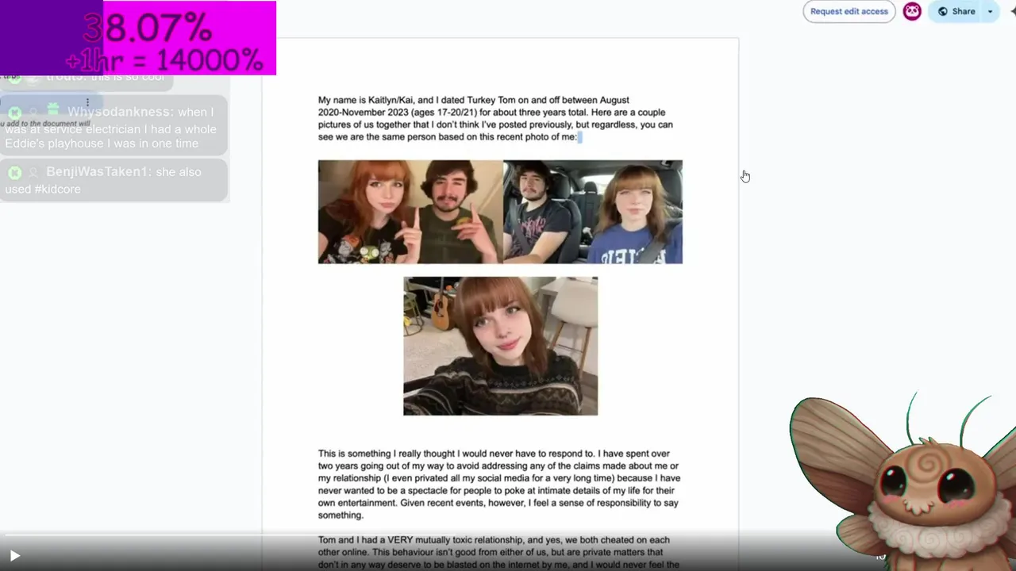
Task: Click the paragraph starting 'Tom and I had a VERY'
Action: coord(499,552)
